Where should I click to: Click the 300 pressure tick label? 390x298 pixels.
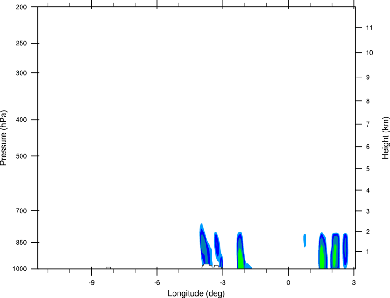point(21,73)
